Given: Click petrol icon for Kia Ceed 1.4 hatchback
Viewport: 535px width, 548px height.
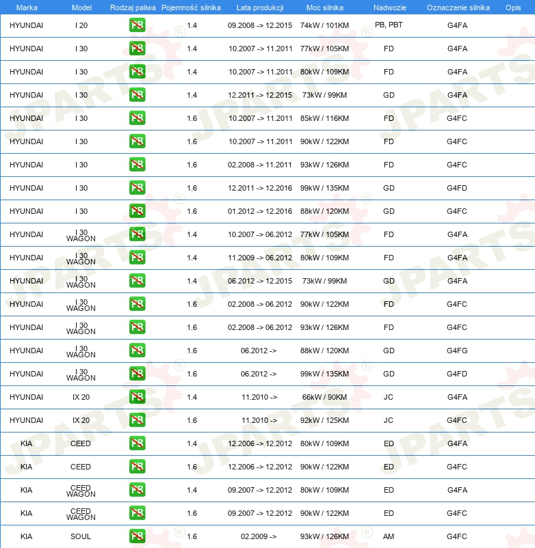Looking at the screenshot, I should pos(137,443).
